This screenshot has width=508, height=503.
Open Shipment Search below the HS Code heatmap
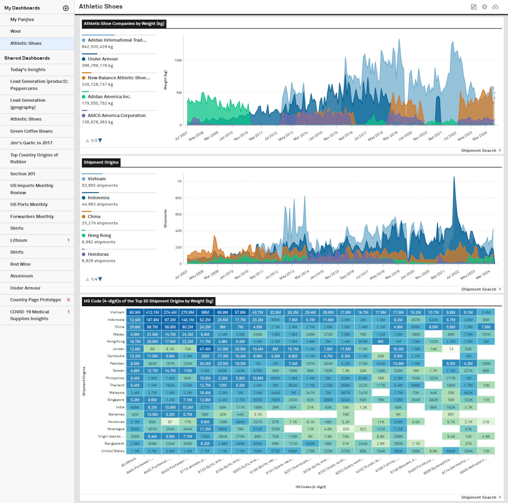coord(479,497)
